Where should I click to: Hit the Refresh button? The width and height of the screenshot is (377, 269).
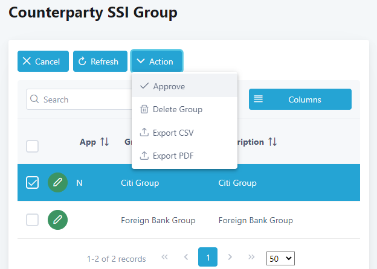(100, 62)
